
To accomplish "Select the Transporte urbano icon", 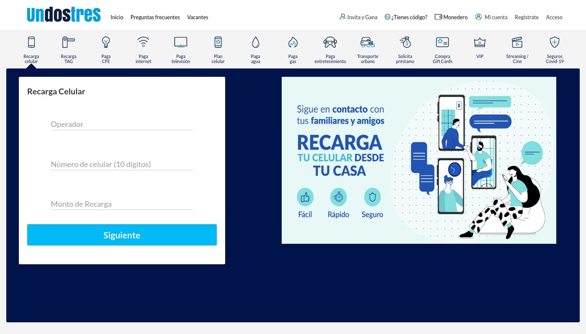I will 368,43.
